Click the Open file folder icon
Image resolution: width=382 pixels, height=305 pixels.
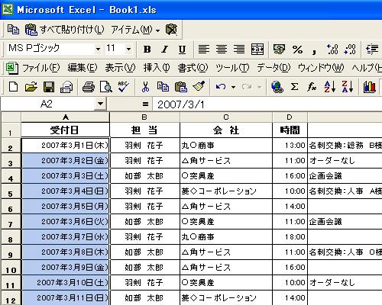point(31,87)
